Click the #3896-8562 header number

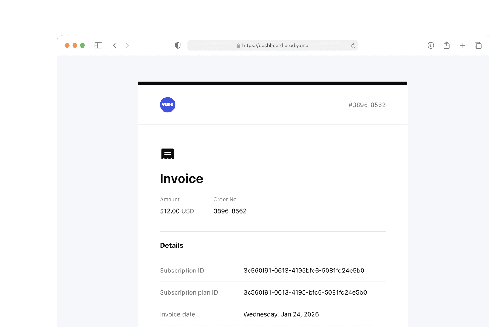(367, 105)
